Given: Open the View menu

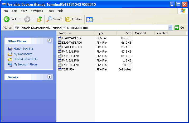Looking at the screenshot, I should [24, 11].
